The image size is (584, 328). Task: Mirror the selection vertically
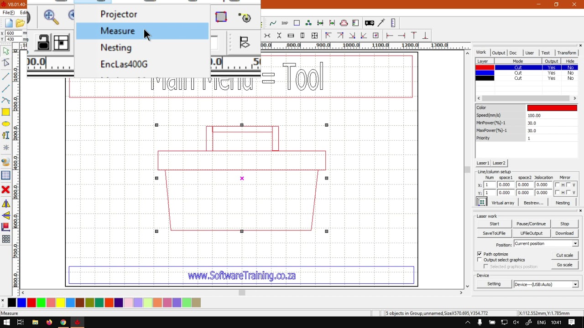[x=6, y=215]
